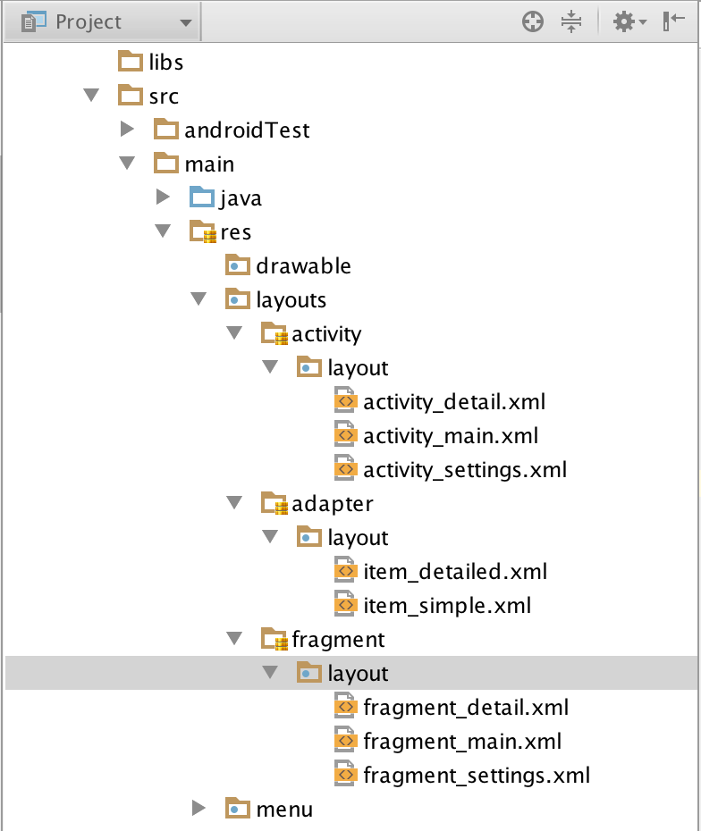Screen dimensions: 701x831
Task: Collapse the layouts folder
Action: (x=198, y=299)
